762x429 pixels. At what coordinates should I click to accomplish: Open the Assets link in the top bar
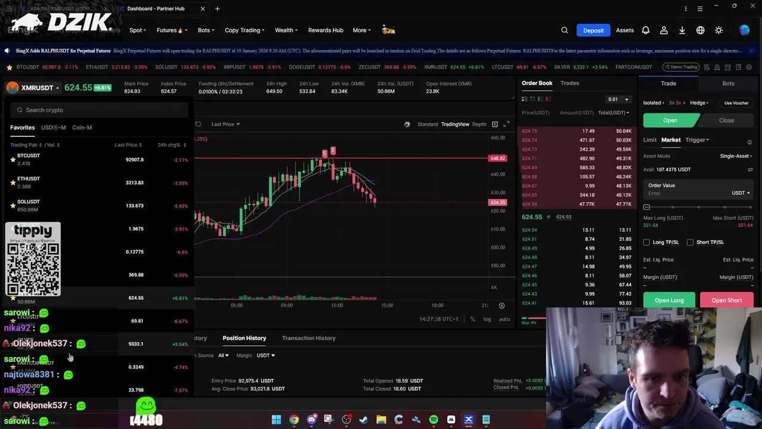click(x=624, y=30)
